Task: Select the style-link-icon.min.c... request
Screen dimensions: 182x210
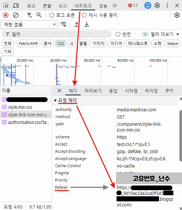Action: tap(26, 115)
